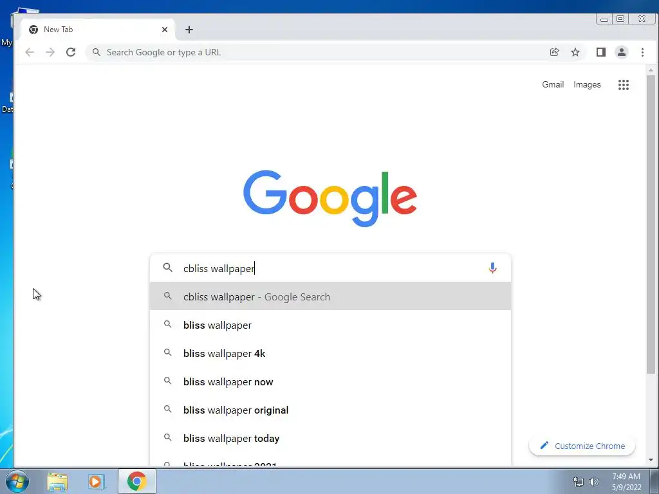Close the New Tab tab
The image size is (659, 494).
(x=165, y=30)
